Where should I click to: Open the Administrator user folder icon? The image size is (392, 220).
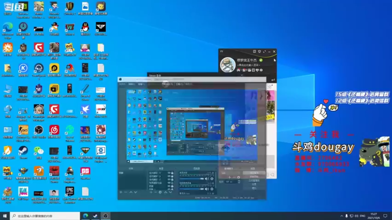[7, 70]
